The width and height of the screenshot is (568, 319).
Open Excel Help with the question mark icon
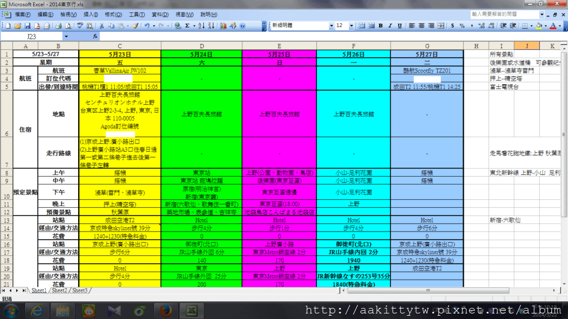pyautogui.click(x=243, y=25)
